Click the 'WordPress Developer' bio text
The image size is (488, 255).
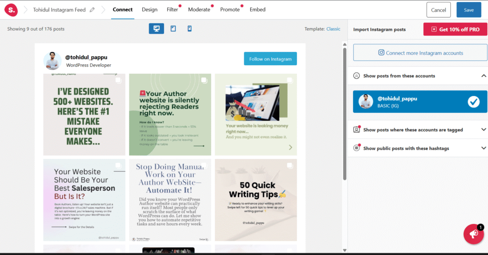coord(88,65)
